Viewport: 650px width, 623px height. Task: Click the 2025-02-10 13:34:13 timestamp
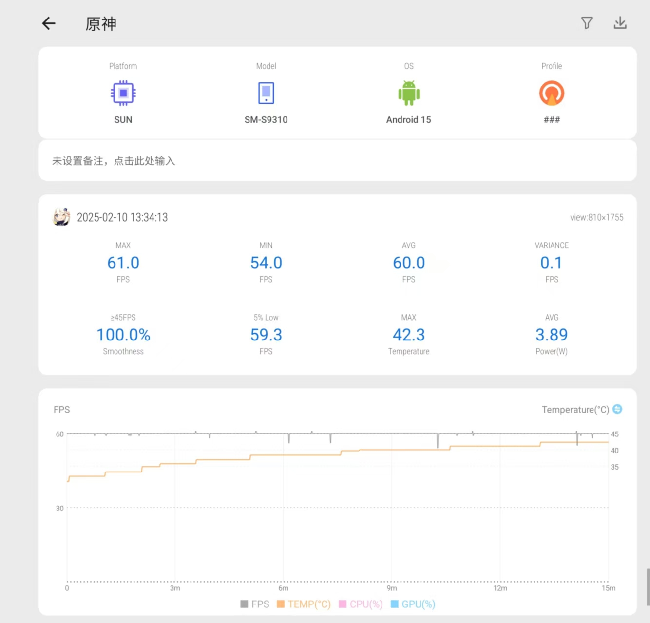(x=122, y=217)
